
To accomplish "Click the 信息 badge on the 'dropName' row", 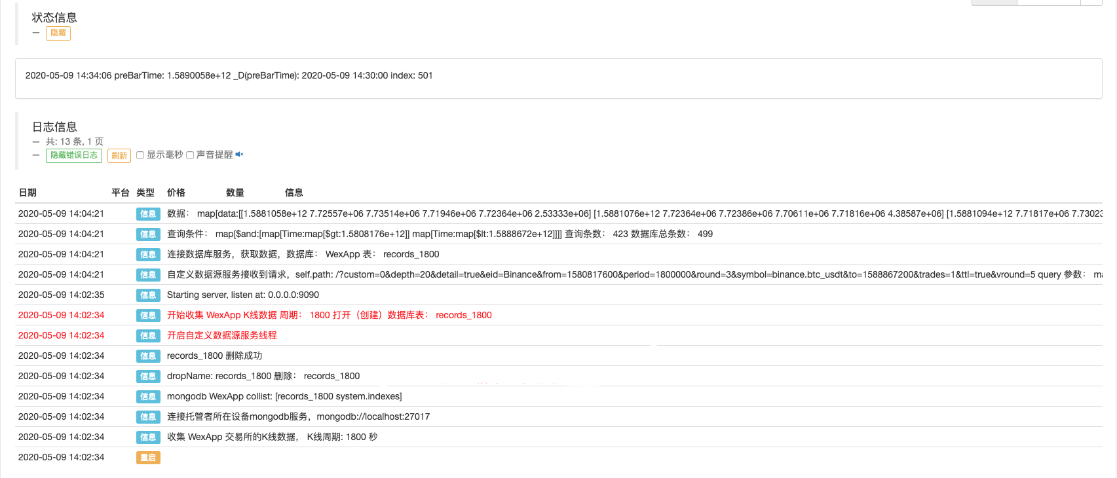I will (x=148, y=377).
